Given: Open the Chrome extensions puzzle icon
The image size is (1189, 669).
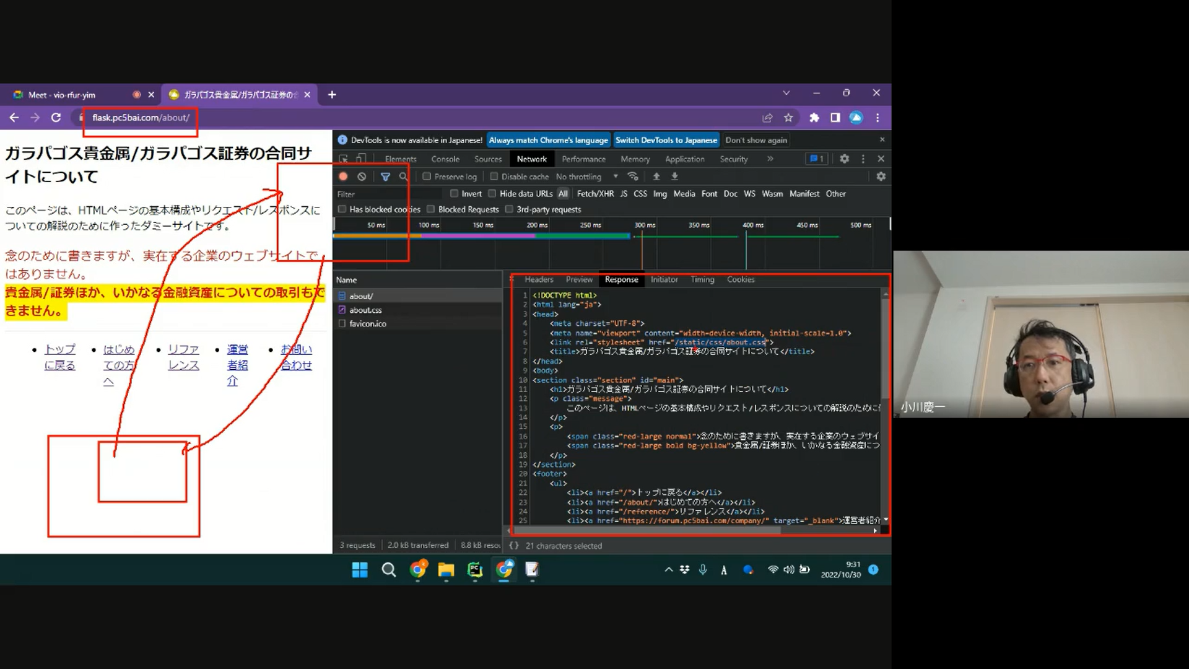Looking at the screenshot, I should coord(814,118).
